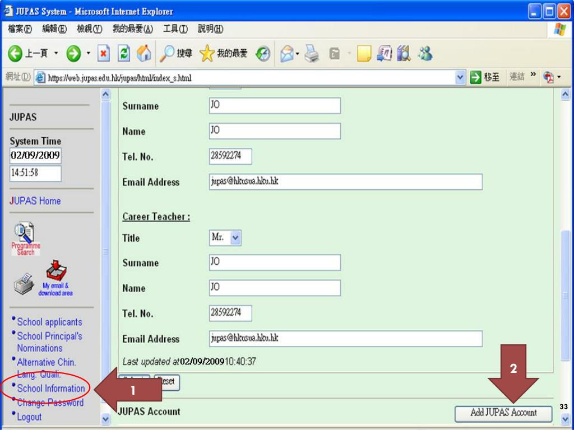Click the grey Edit document icon
This screenshot has width=574, height=430.
pyautogui.click(x=334, y=54)
